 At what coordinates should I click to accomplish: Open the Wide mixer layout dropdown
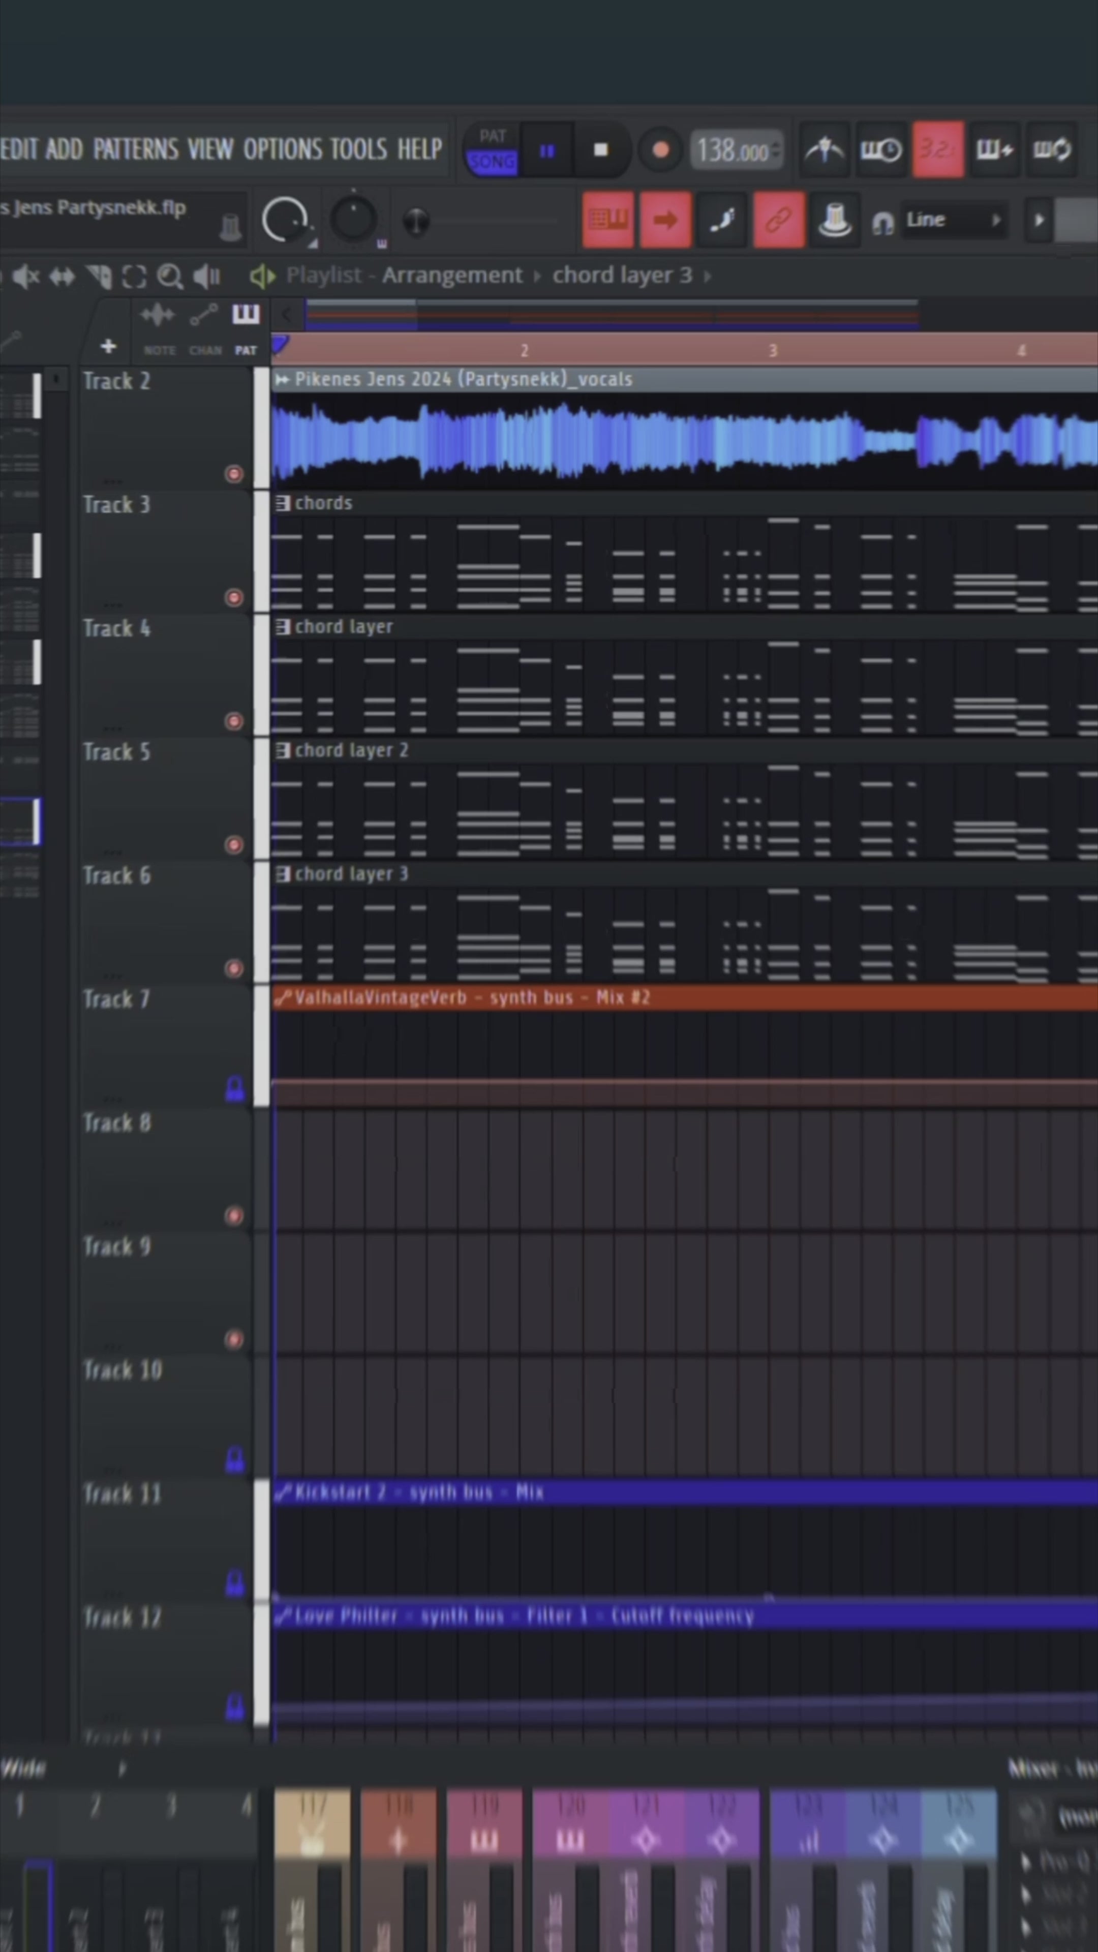click(x=121, y=1768)
